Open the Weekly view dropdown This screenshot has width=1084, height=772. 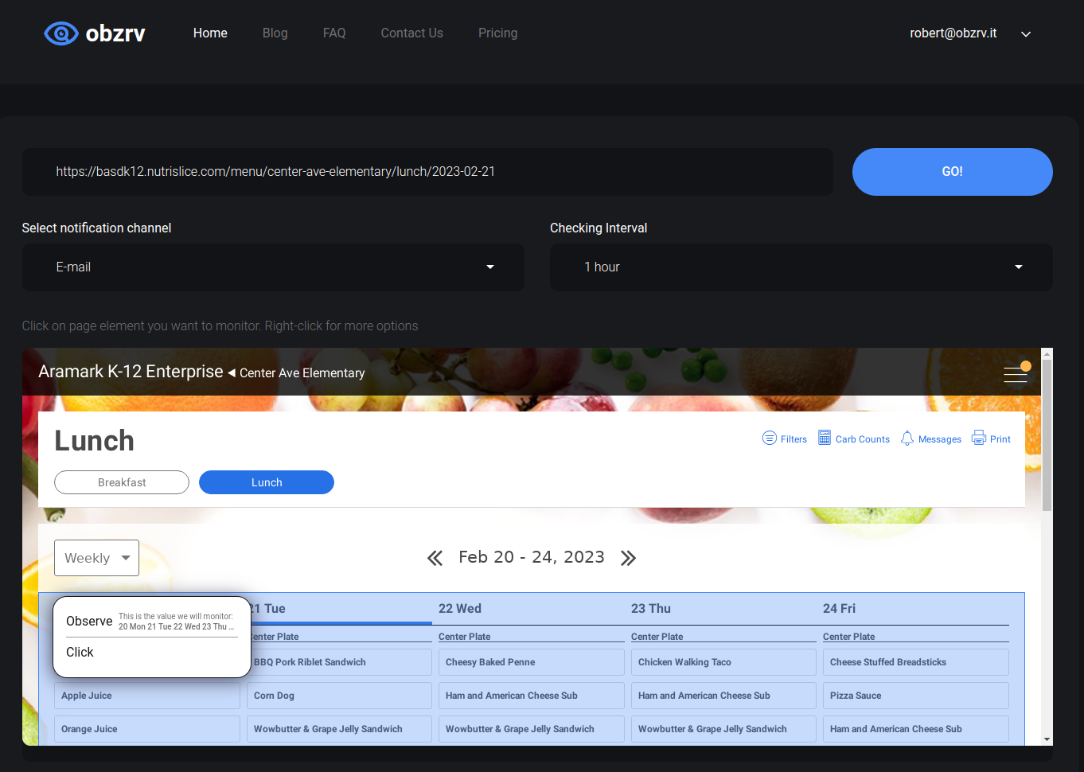click(x=96, y=558)
